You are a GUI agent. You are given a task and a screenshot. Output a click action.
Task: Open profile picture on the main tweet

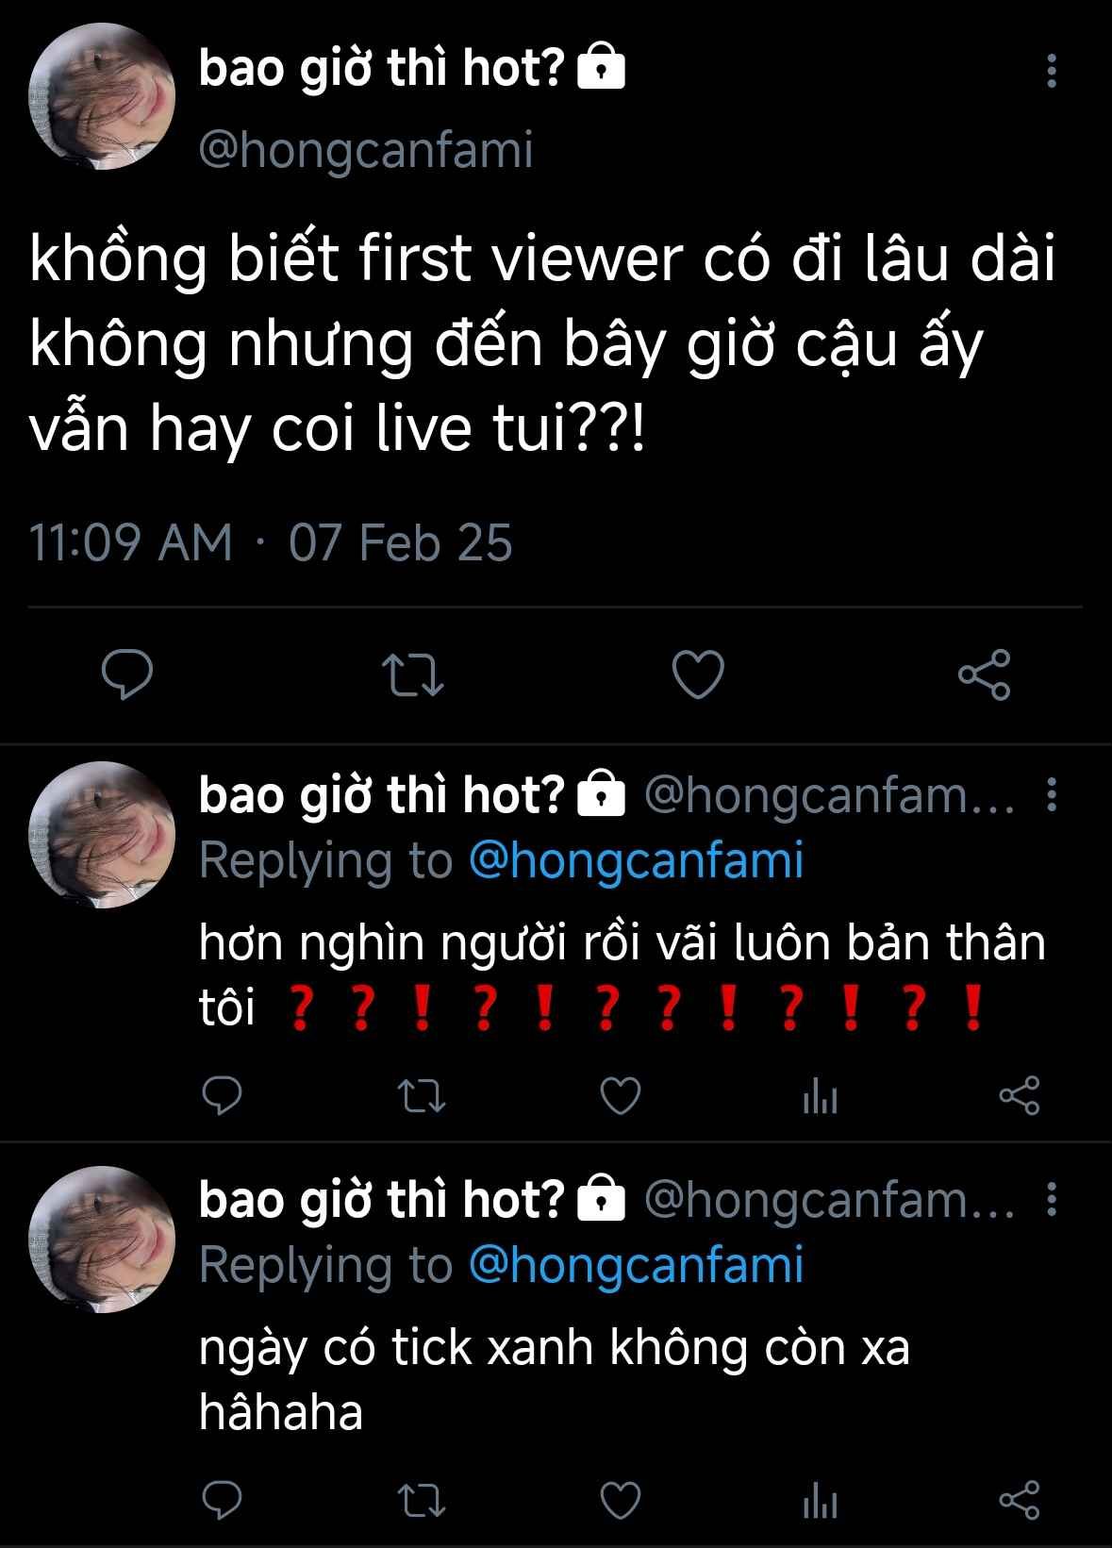click(x=102, y=97)
